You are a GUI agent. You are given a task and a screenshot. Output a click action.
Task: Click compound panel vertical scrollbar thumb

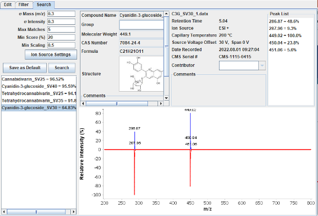click(166, 46)
